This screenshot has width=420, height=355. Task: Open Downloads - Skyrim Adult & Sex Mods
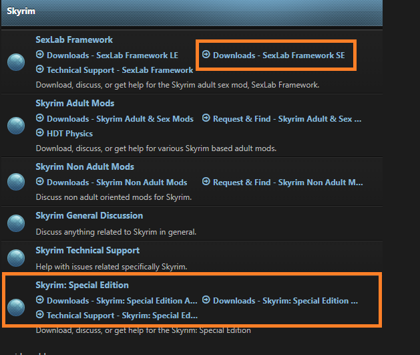(x=120, y=119)
